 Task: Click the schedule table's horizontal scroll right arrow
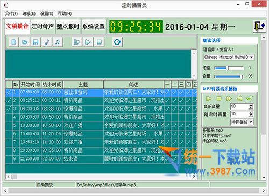194,177
